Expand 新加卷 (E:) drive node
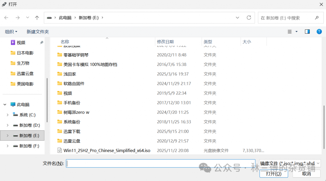326x181 pixels. coord(8,136)
